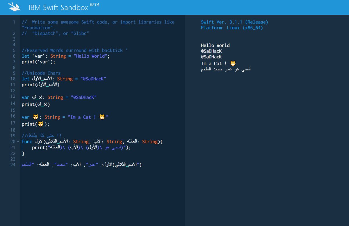This screenshot has width=349, height=226.
Task: Click the "Im a Cat !" output line
Action: coord(218,63)
